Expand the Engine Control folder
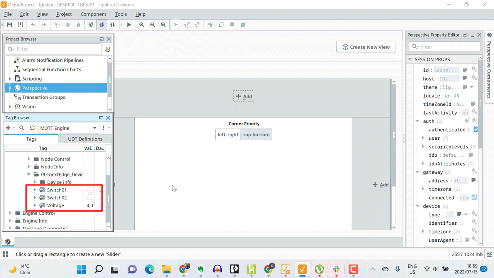494x278 pixels. click(10, 213)
